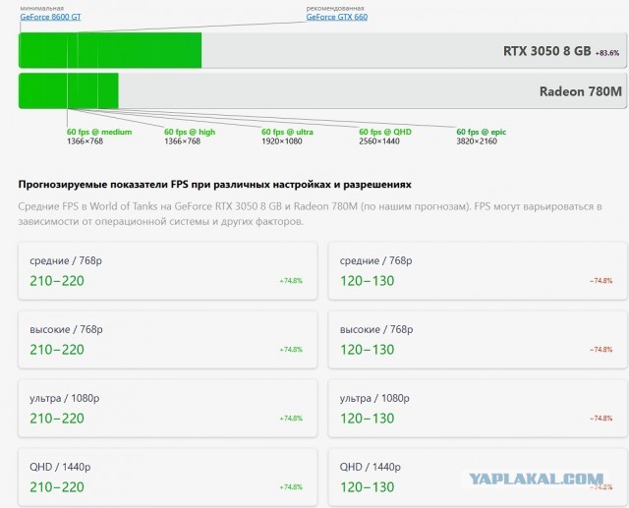The width and height of the screenshot is (629, 508).
Task: Select the высокие / 768p card showing 120–130
Action: (x=478, y=340)
